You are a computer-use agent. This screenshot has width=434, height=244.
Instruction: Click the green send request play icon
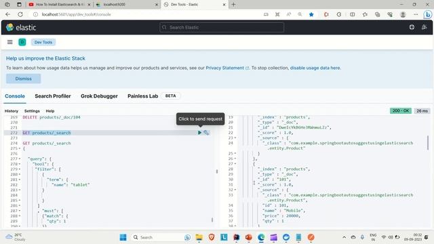tap(199, 133)
